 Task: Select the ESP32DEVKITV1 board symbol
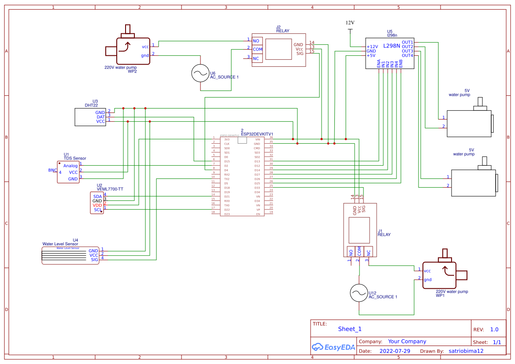coord(242,177)
